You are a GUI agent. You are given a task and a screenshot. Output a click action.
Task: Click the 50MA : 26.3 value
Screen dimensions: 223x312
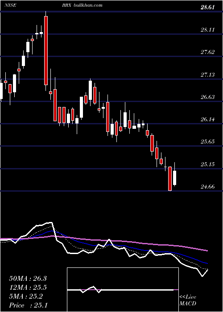point(28,279)
